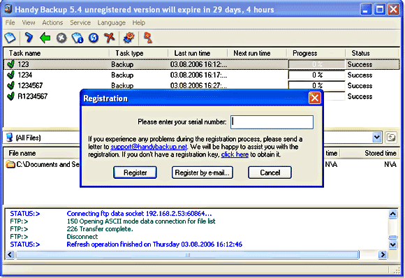Click the green left-arrow restore icon
The image size is (405, 278).
[45, 38]
